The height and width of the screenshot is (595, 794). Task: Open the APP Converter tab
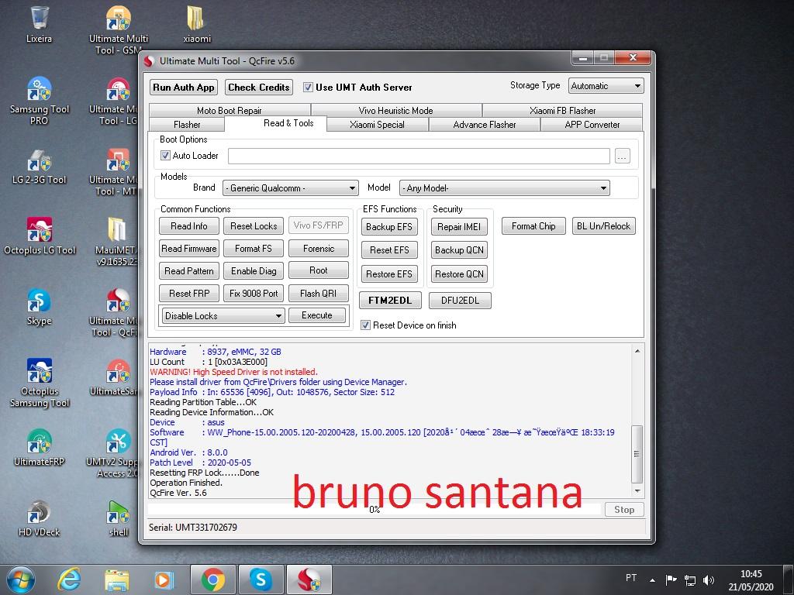592,125
